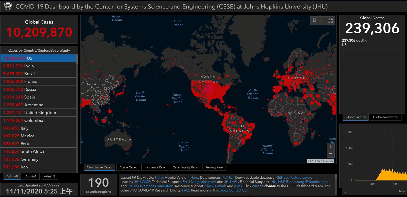This screenshot has height=197, width=407.
Task: Zoom in on the map
Action: pyautogui.click(x=331, y=147)
